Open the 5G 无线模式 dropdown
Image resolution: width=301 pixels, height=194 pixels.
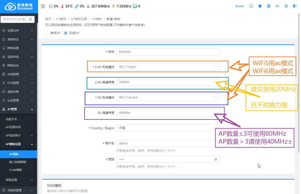tap(168, 98)
